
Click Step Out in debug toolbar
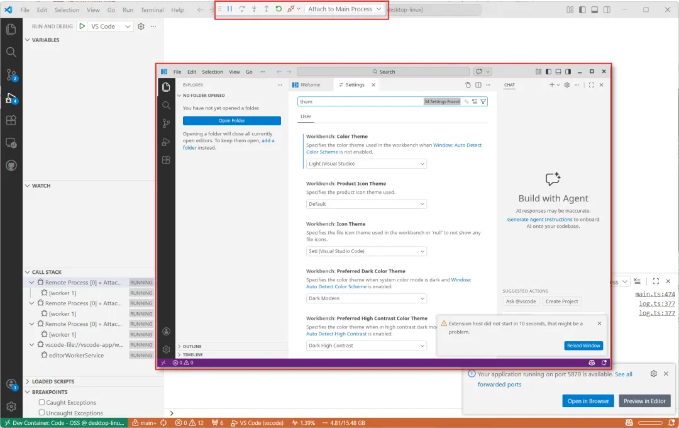click(267, 9)
